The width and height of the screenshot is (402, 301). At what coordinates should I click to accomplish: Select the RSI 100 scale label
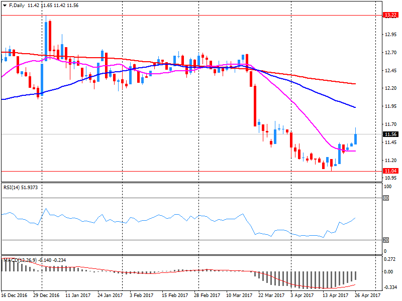(387, 186)
